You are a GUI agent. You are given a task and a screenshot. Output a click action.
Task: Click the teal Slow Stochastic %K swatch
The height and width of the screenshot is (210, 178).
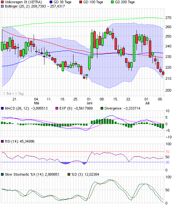pos(2,174)
